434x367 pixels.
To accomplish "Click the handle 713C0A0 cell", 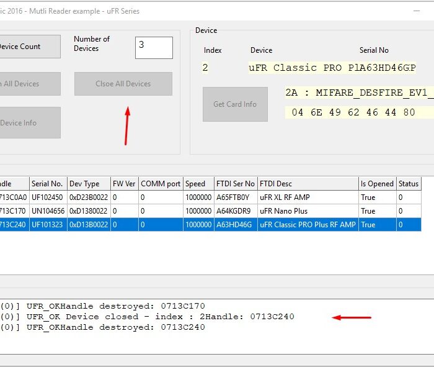I will tap(14, 197).
